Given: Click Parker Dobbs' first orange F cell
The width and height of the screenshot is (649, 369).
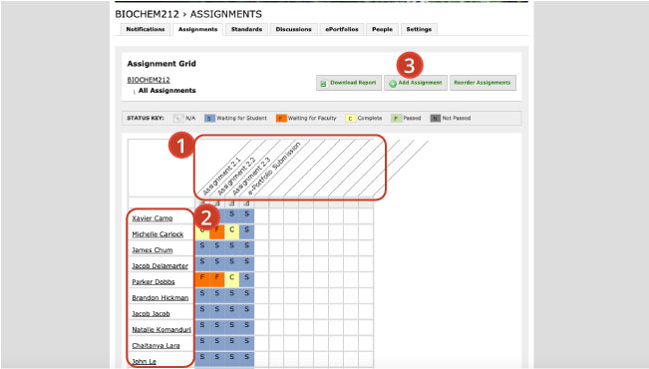Looking at the screenshot, I should click(202, 280).
